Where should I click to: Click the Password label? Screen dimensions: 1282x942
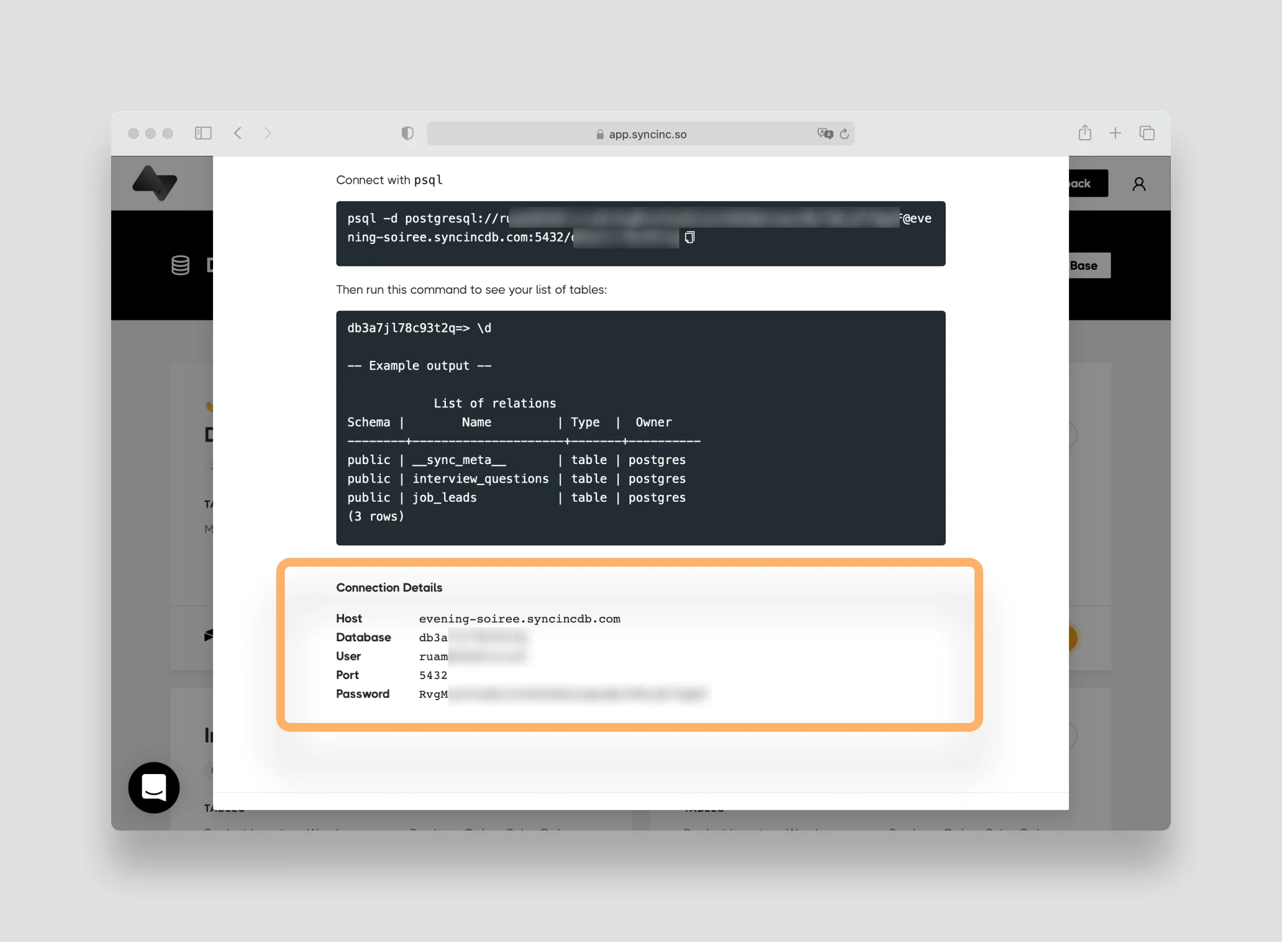coord(363,694)
